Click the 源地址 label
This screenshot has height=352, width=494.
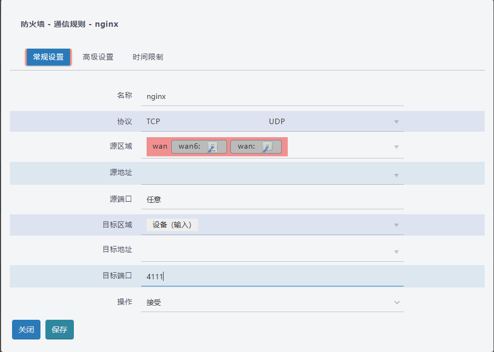121,173
